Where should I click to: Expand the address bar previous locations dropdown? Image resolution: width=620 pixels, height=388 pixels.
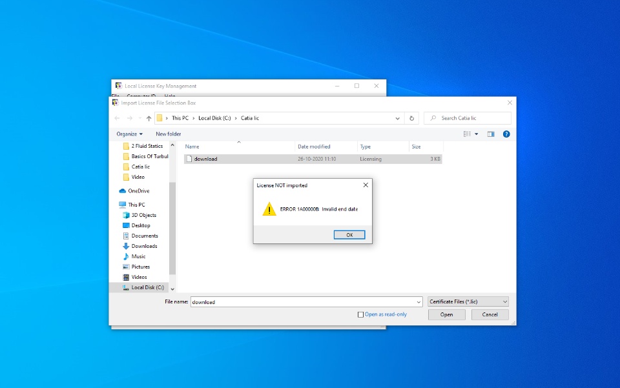397,118
